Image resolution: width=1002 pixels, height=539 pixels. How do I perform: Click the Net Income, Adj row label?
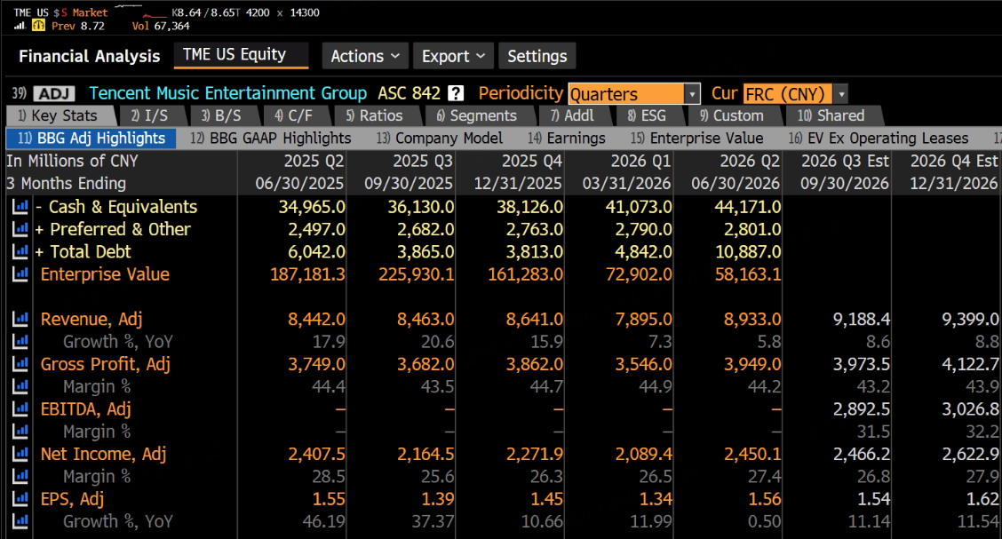coord(104,454)
